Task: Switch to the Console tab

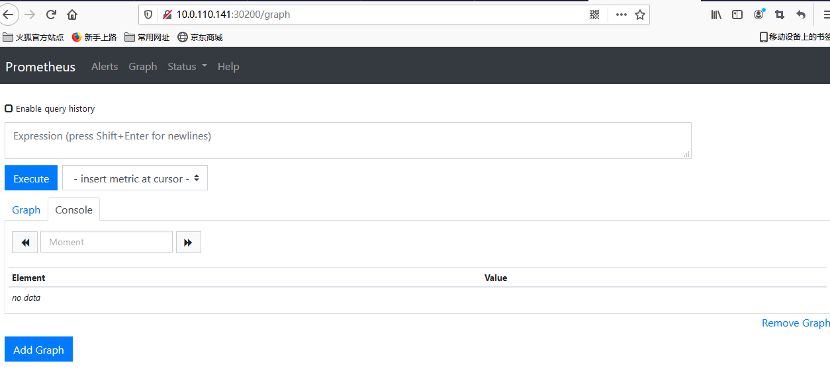Action: [74, 210]
